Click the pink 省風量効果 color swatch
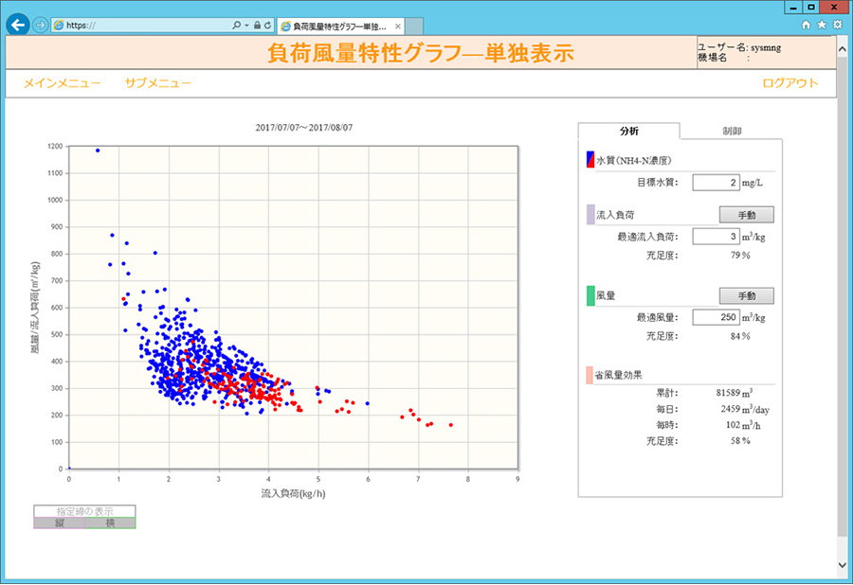The width and height of the screenshot is (853, 585). coord(590,376)
